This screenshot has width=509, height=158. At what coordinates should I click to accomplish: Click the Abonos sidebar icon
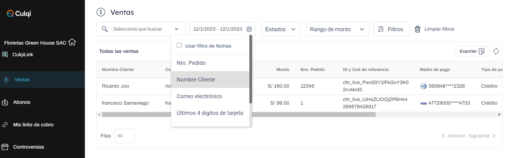click(5, 102)
